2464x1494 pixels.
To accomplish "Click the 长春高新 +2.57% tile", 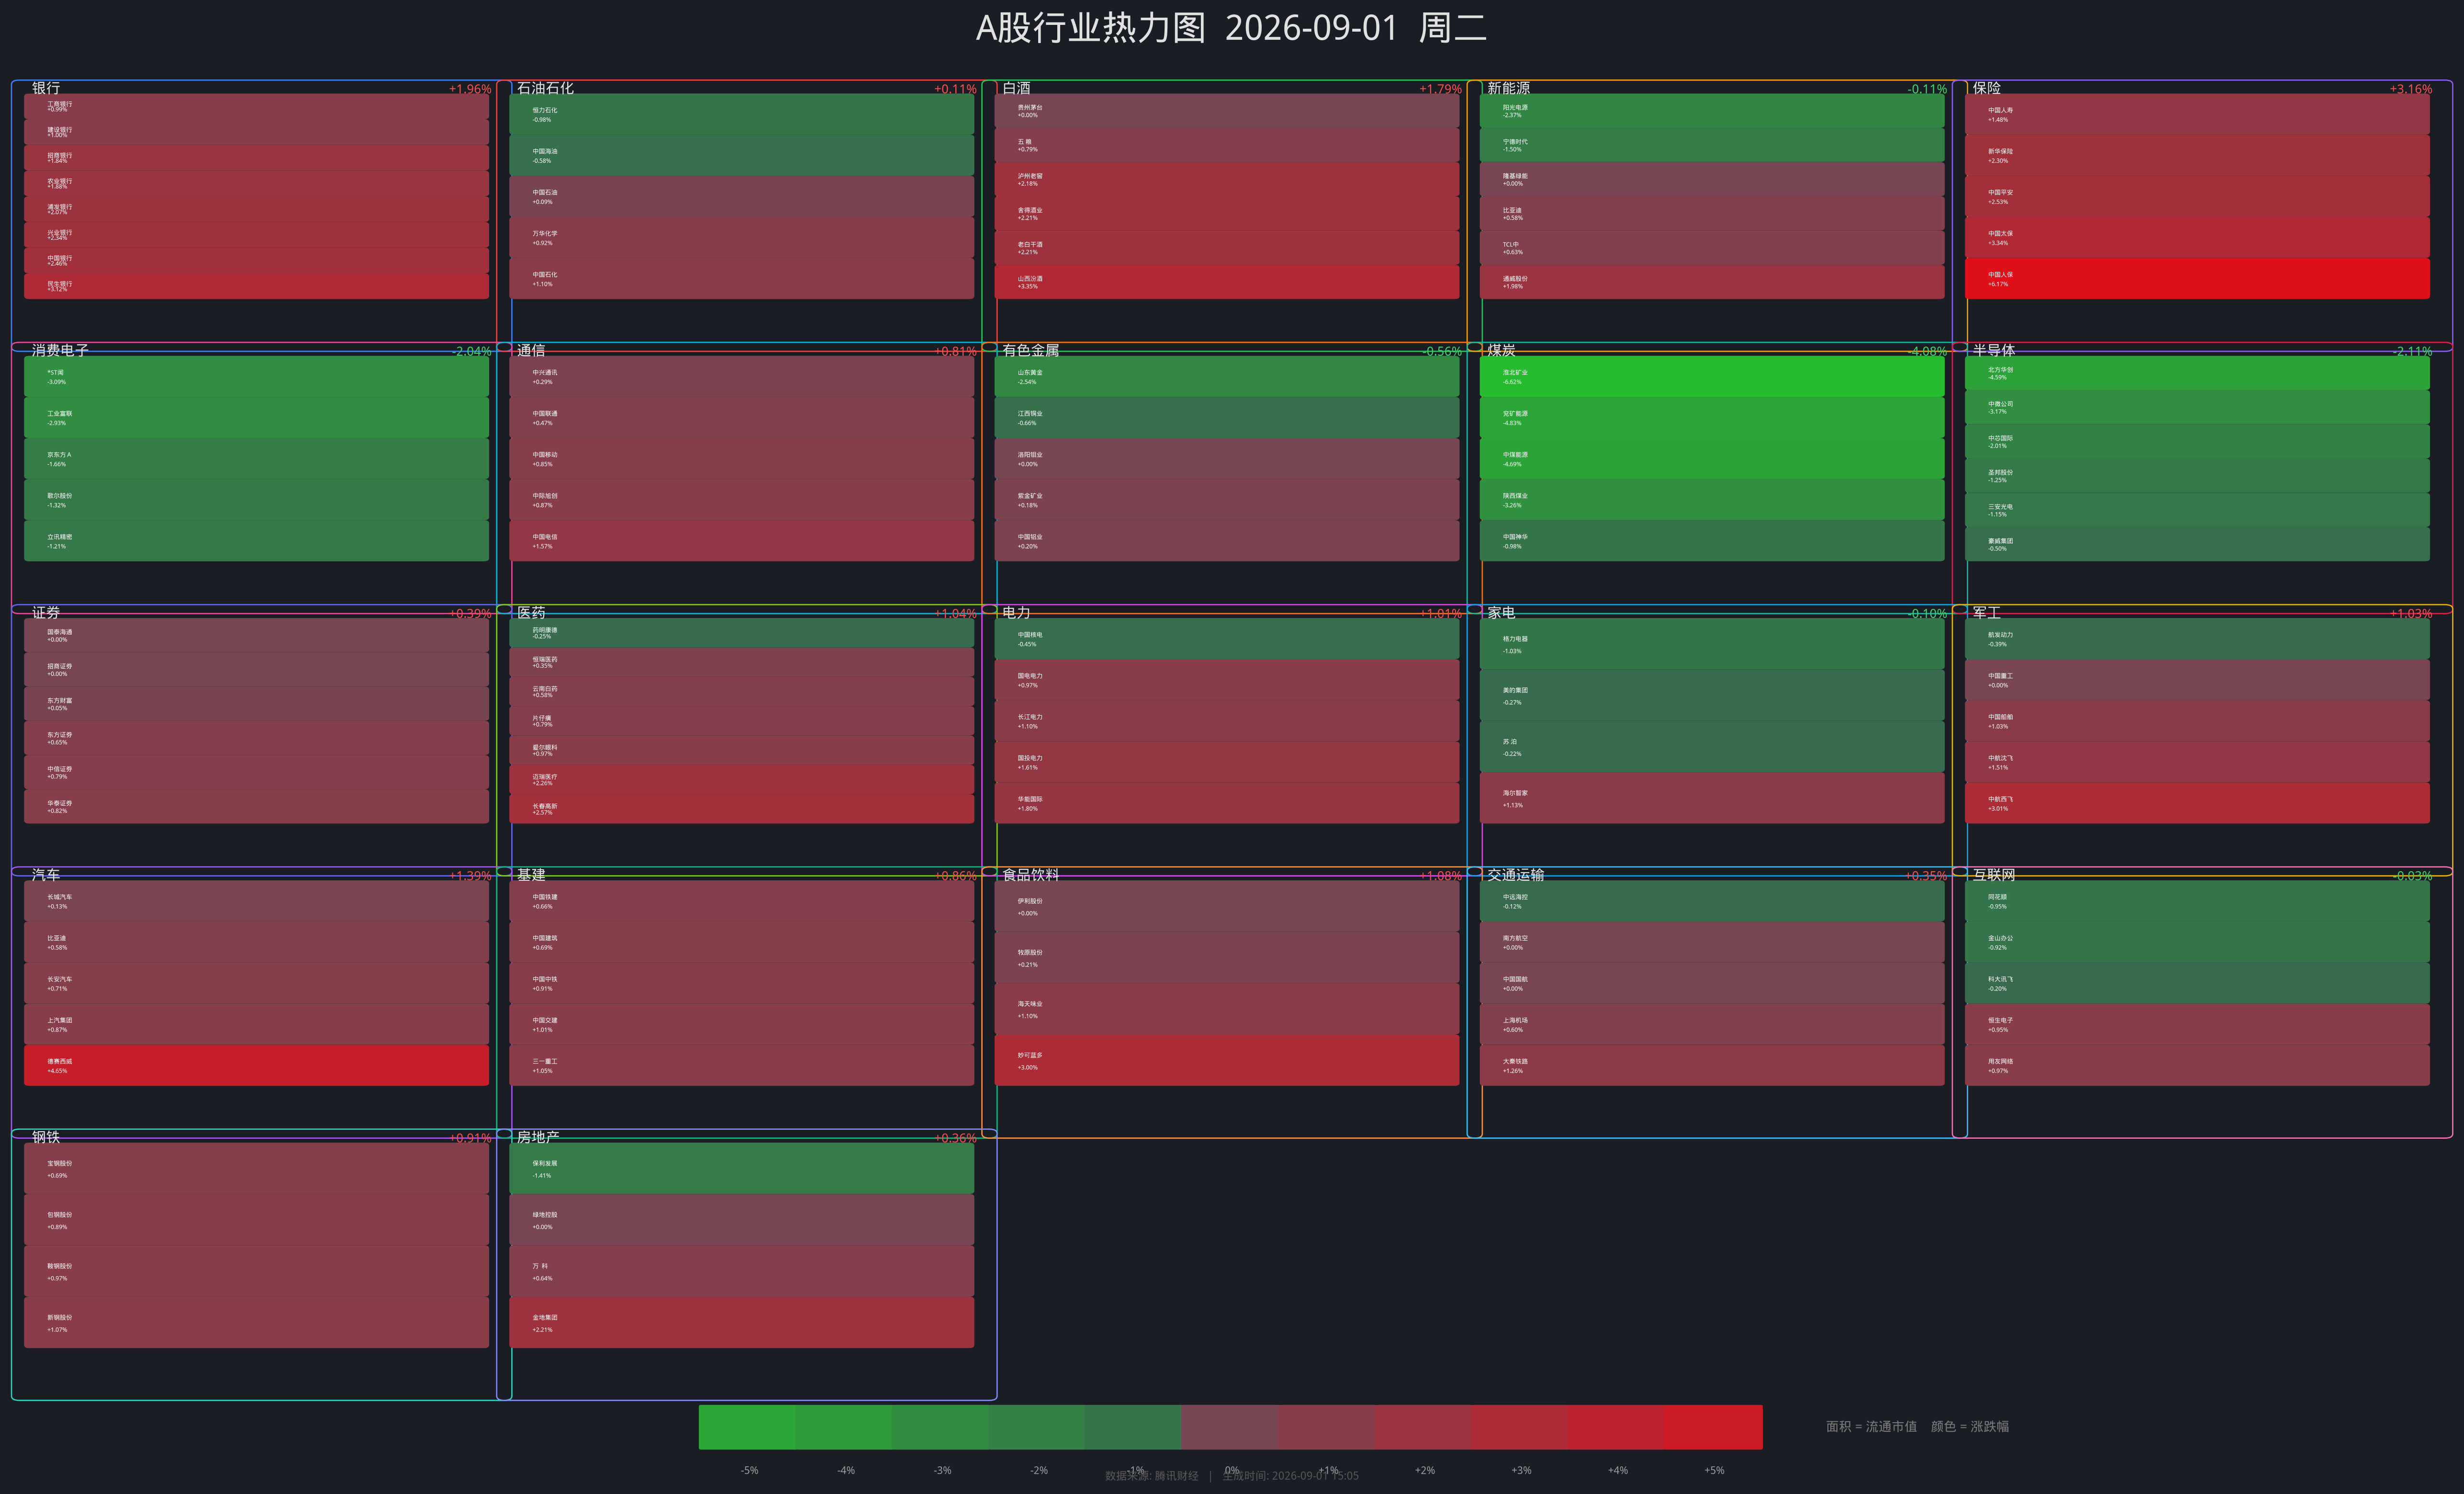I will pos(741,809).
